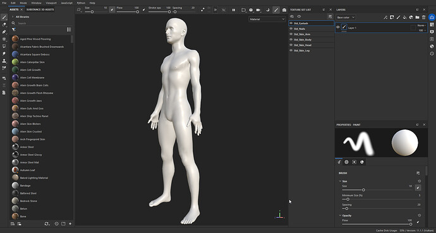The image size is (436, 233).
Task: Toggle visibility of Std_Skin_Leg
Action: click(291, 51)
